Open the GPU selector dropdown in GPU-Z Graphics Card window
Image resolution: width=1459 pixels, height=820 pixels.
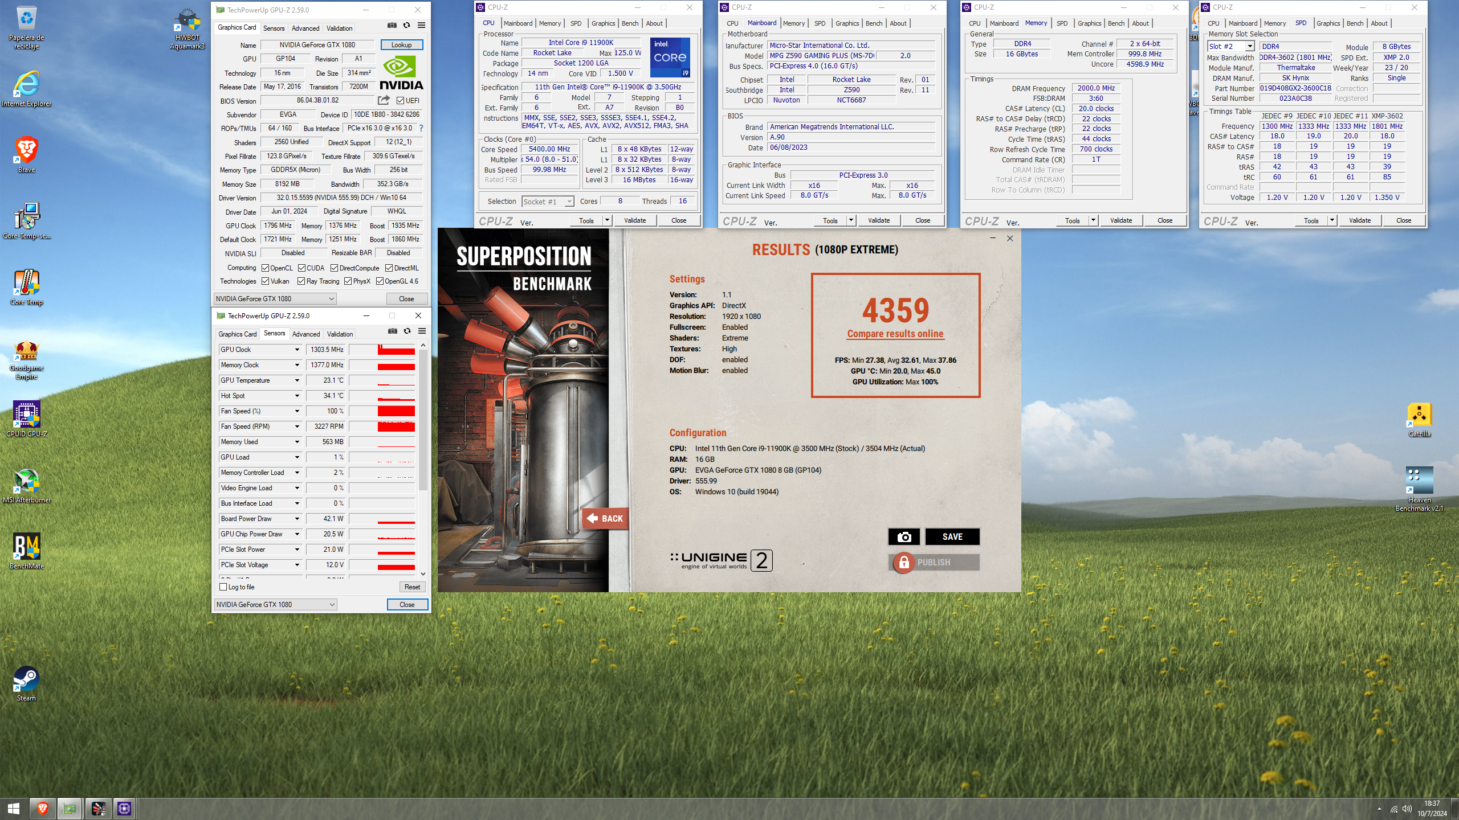[x=275, y=299]
